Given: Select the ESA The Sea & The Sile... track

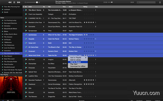Looking at the screenshot, I should tap(93, 88).
